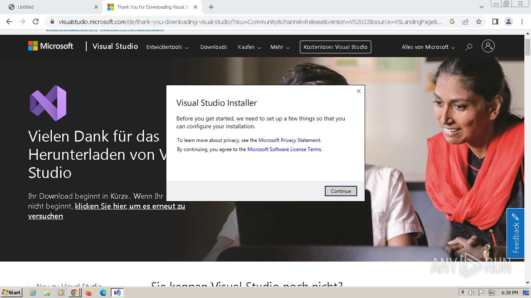This screenshot has width=531, height=298.
Task: Click the network tray icon
Action: pos(492,293)
